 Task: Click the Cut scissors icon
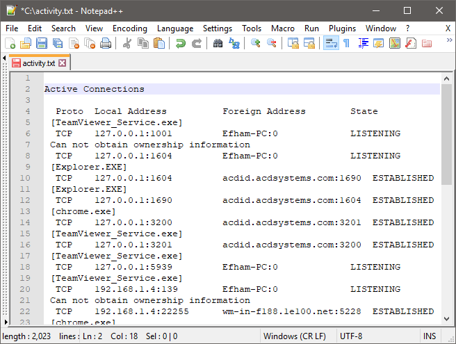127,43
